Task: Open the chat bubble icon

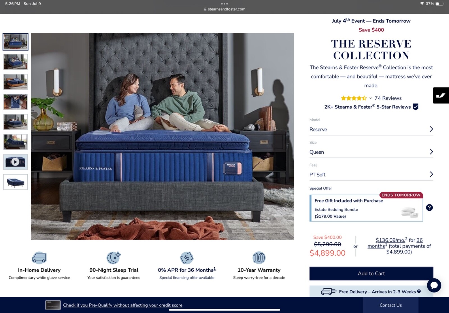Action: click(434, 285)
